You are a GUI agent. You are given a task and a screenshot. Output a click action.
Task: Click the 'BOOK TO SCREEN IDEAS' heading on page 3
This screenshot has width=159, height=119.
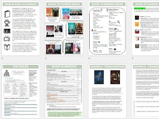point(64,4)
